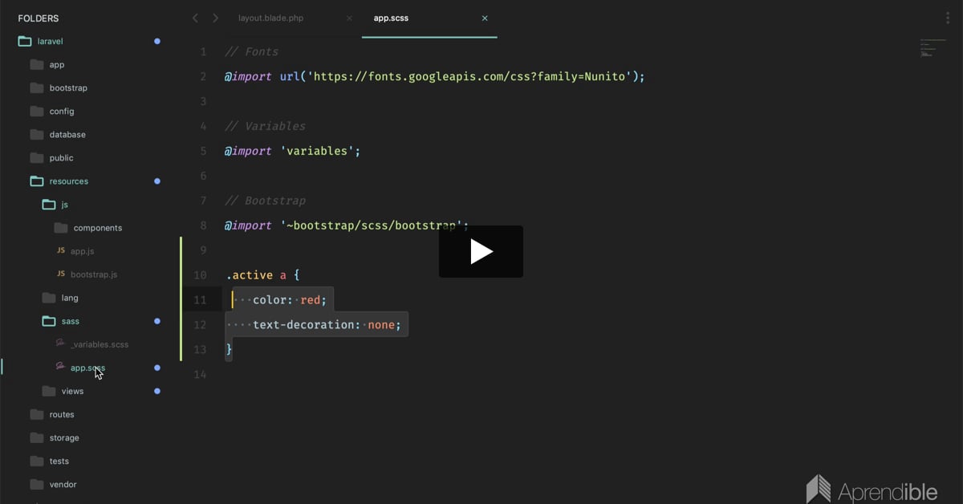Close the layout.blade.php tab
The image size is (963, 504).
(x=349, y=18)
